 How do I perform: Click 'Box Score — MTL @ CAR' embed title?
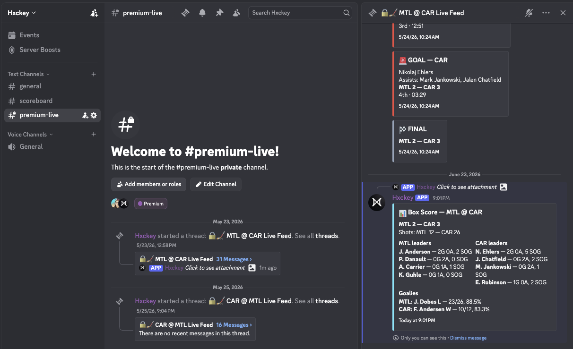[x=445, y=212]
